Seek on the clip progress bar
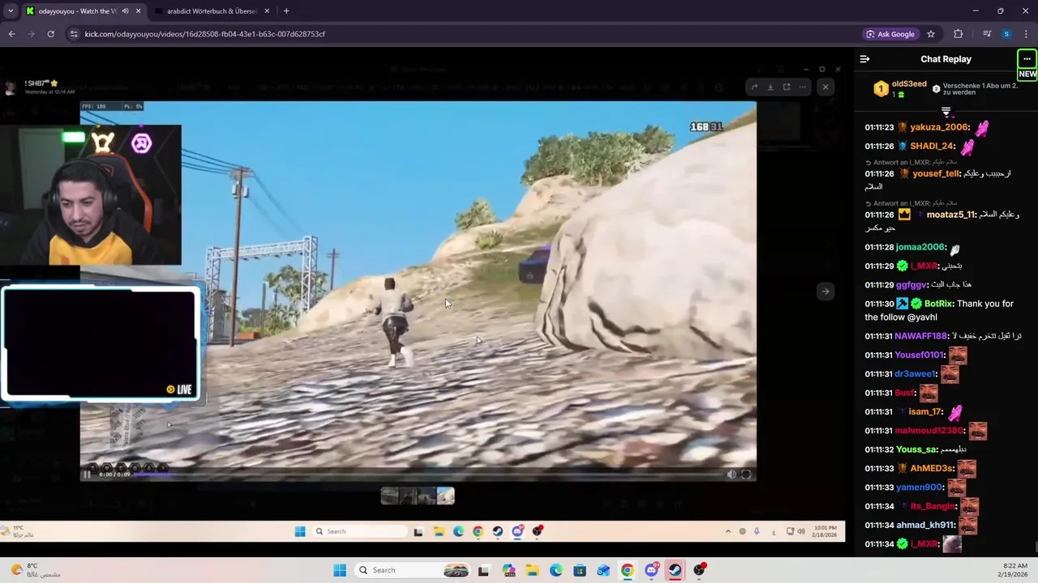 pos(426,474)
